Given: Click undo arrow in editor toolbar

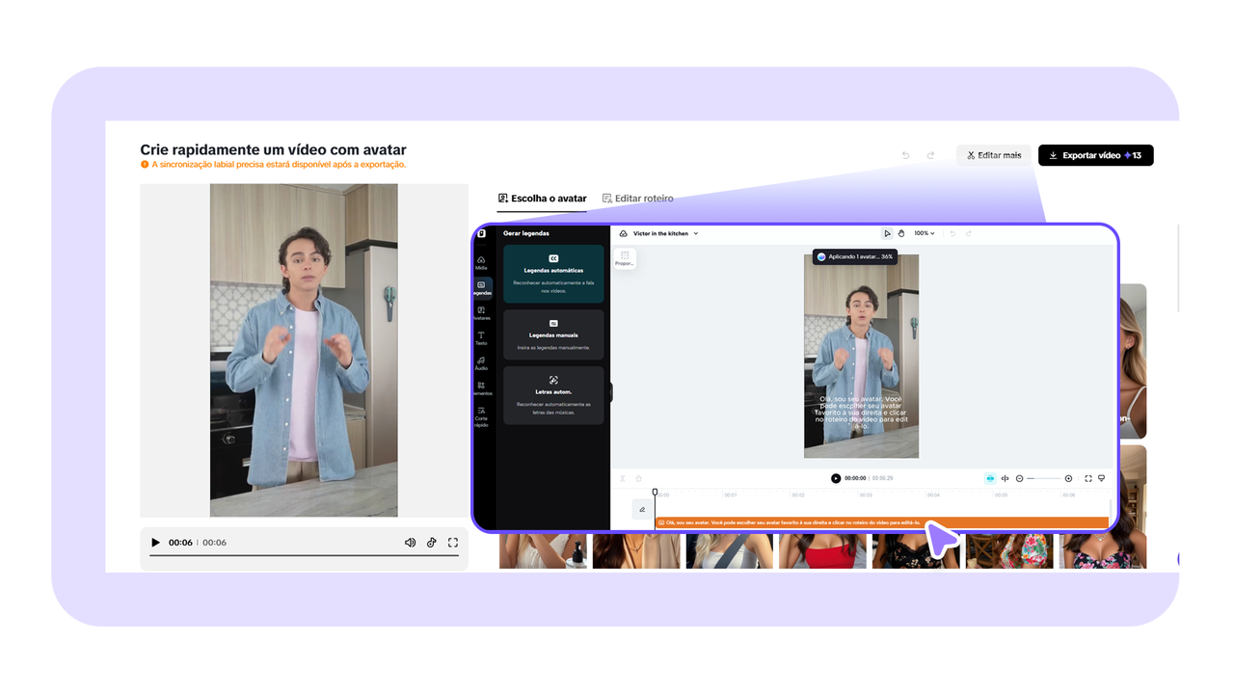Looking at the screenshot, I should [952, 233].
